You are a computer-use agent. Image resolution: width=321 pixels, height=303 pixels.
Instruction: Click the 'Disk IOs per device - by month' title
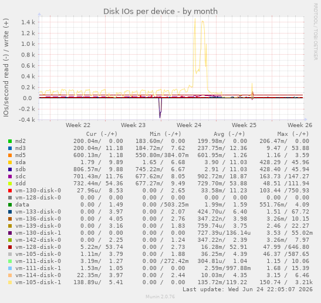(160, 11)
